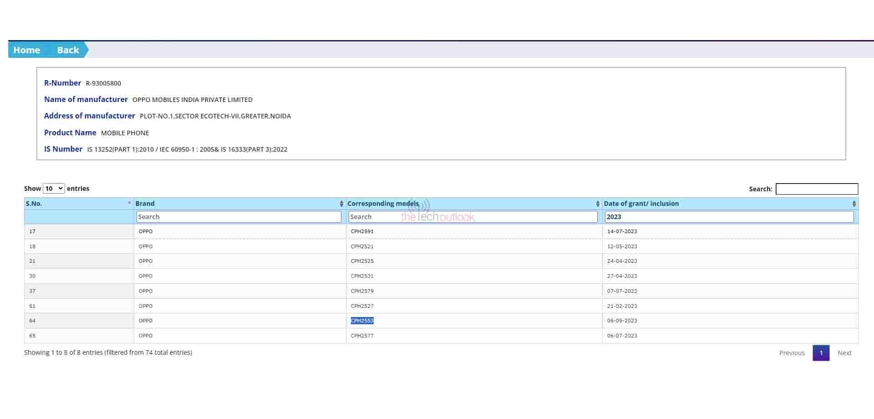
Task: Click the date 06-09-2023 cell
Action: pyautogui.click(x=622, y=321)
